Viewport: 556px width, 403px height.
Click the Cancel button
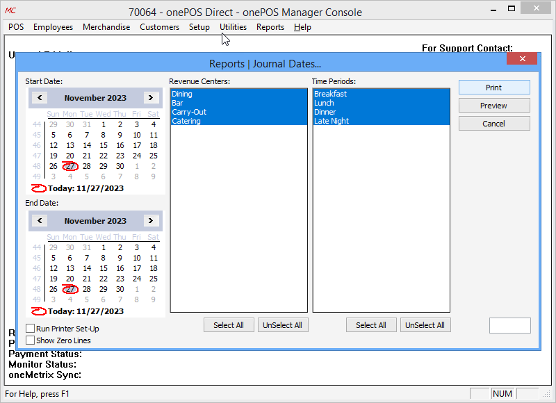click(x=494, y=124)
